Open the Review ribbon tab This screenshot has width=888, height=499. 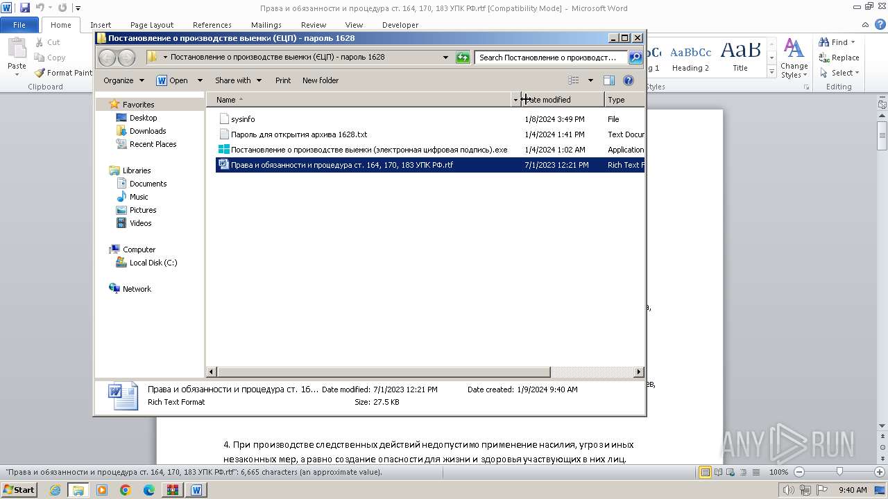[x=314, y=25]
